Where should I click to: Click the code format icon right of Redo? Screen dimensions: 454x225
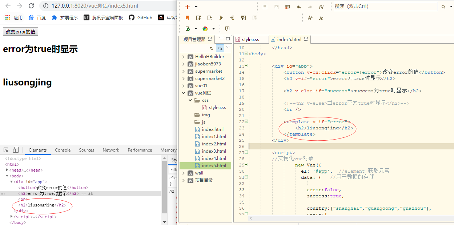321,7
